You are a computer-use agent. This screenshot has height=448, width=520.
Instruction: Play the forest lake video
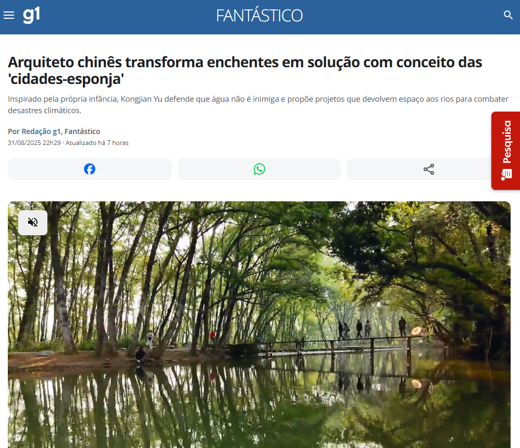(x=259, y=324)
